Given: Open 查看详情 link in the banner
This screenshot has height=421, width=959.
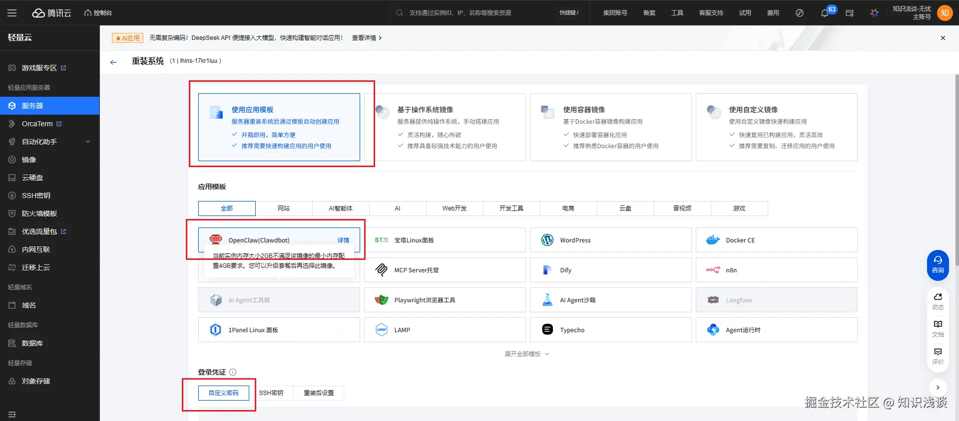Looking at the screenshot, I should point(367,38).
